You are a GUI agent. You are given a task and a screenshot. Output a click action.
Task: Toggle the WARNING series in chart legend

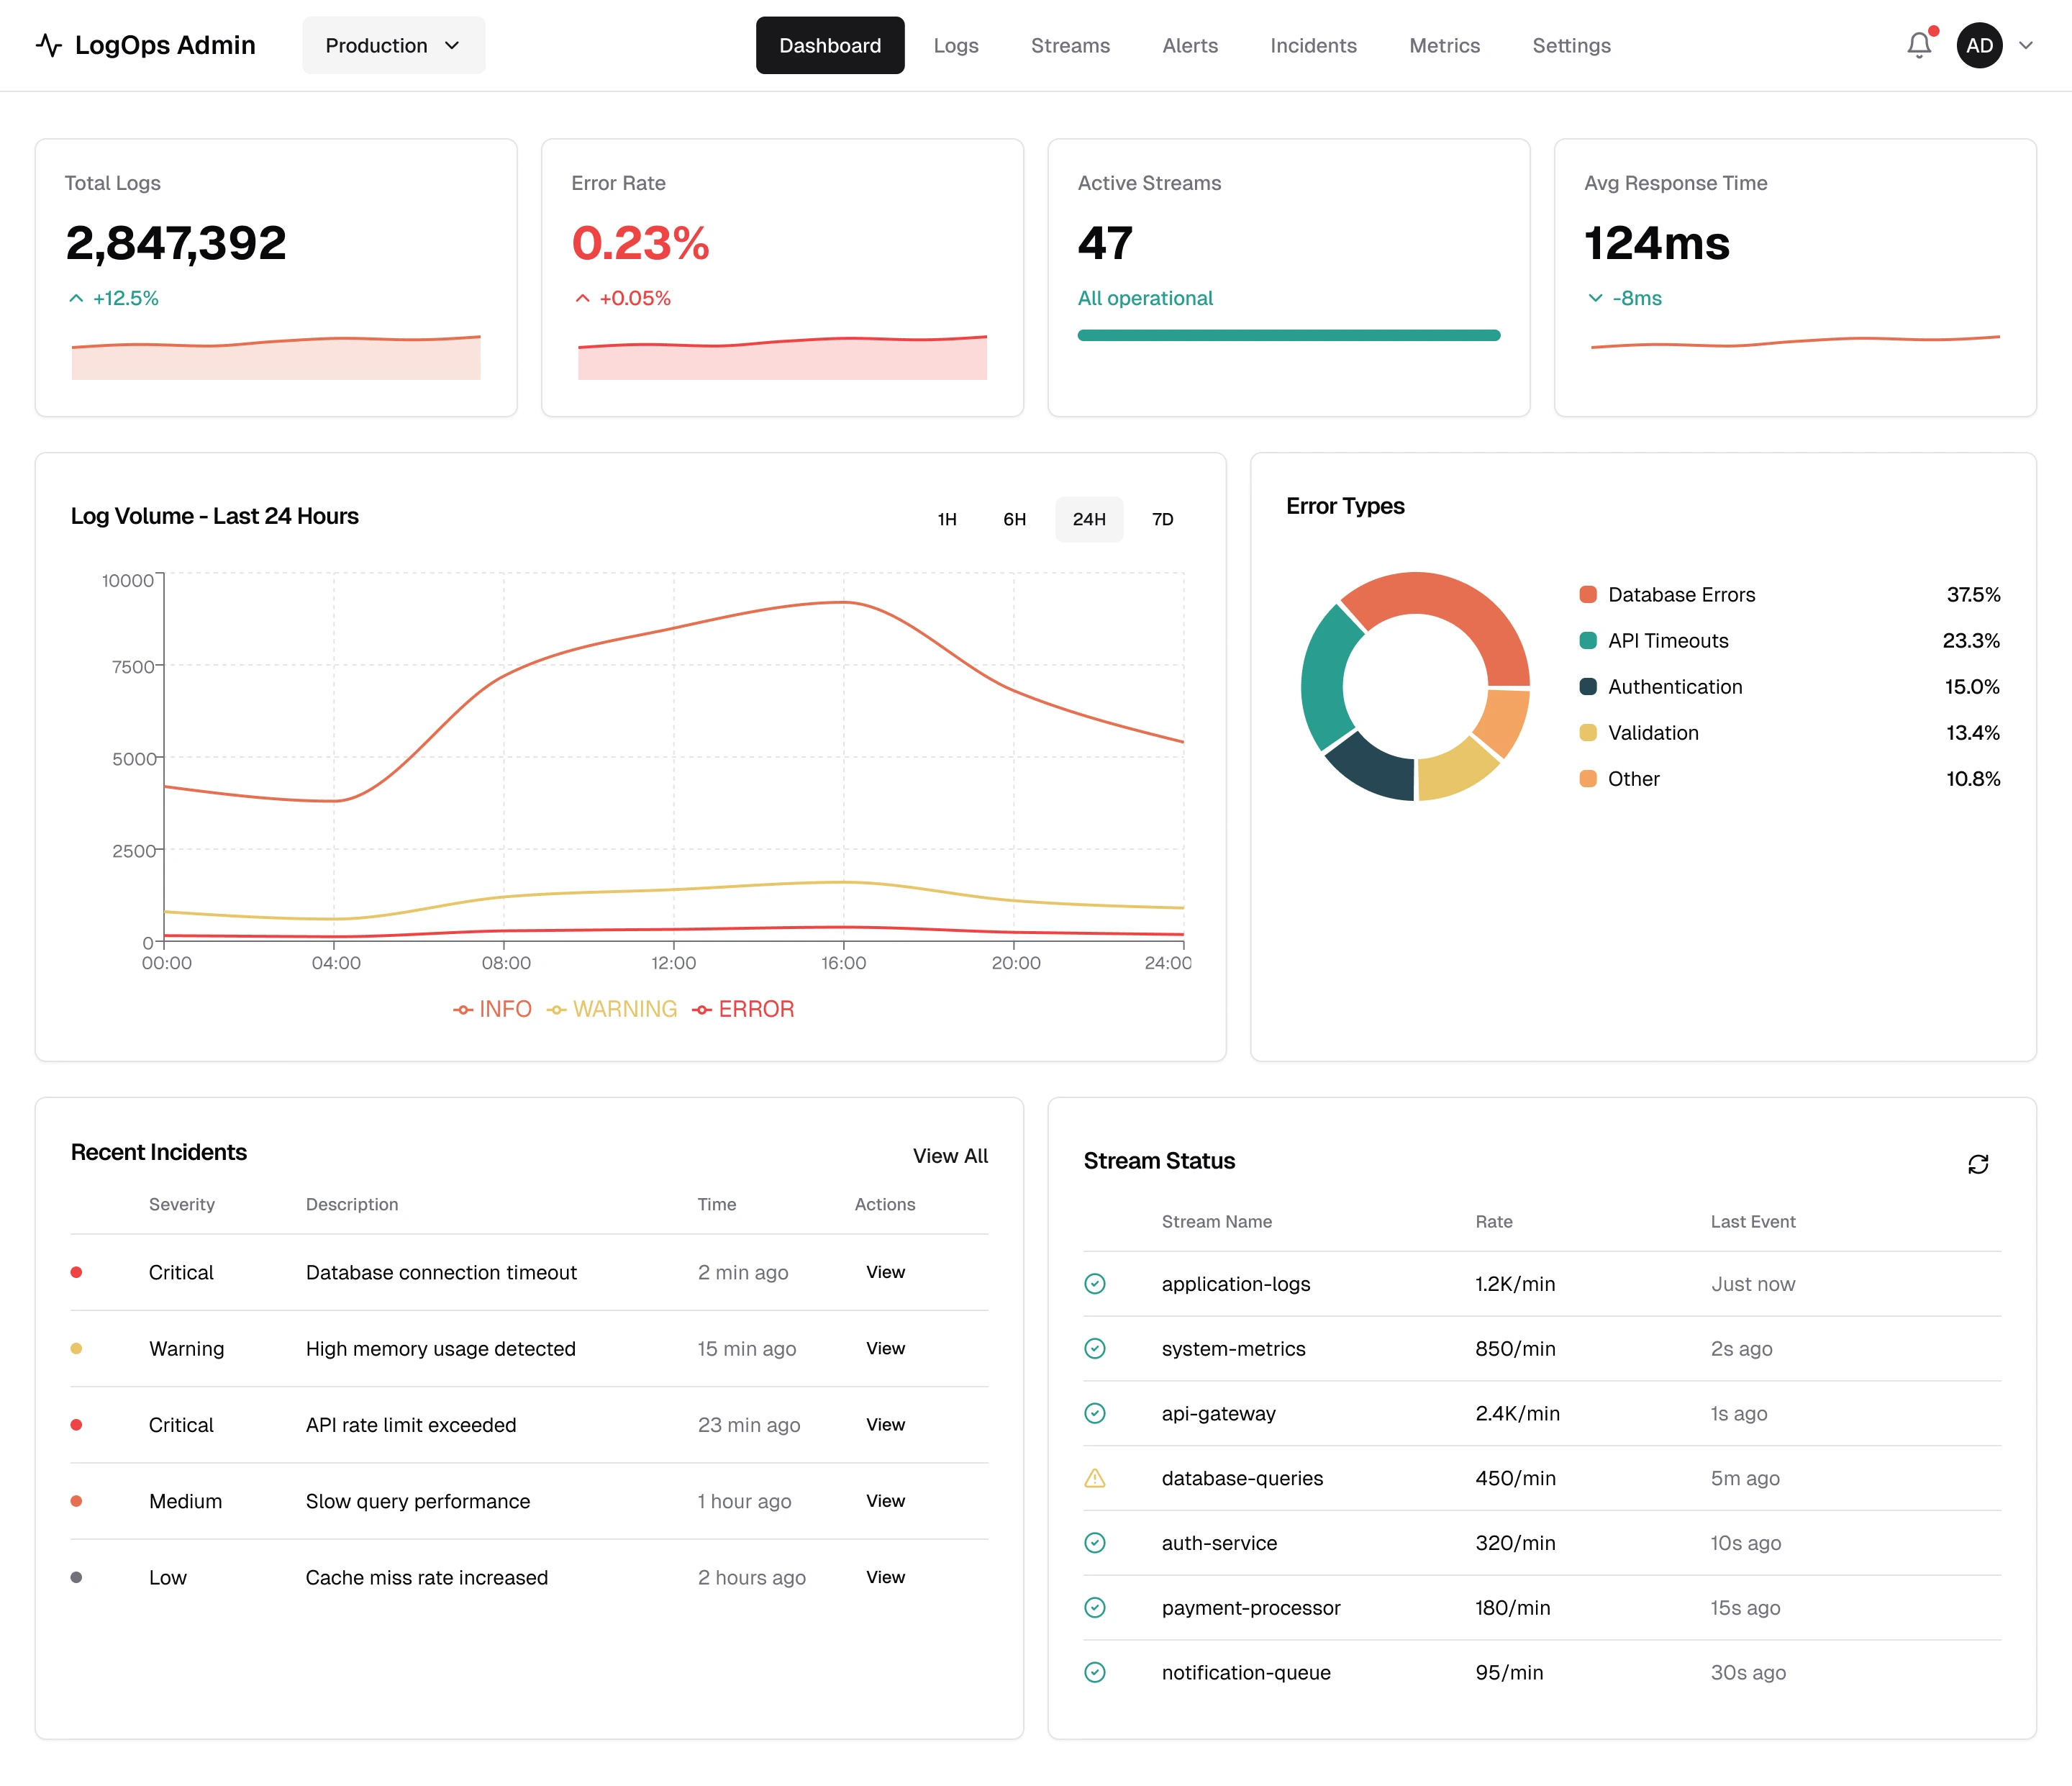pos(612,1009)
